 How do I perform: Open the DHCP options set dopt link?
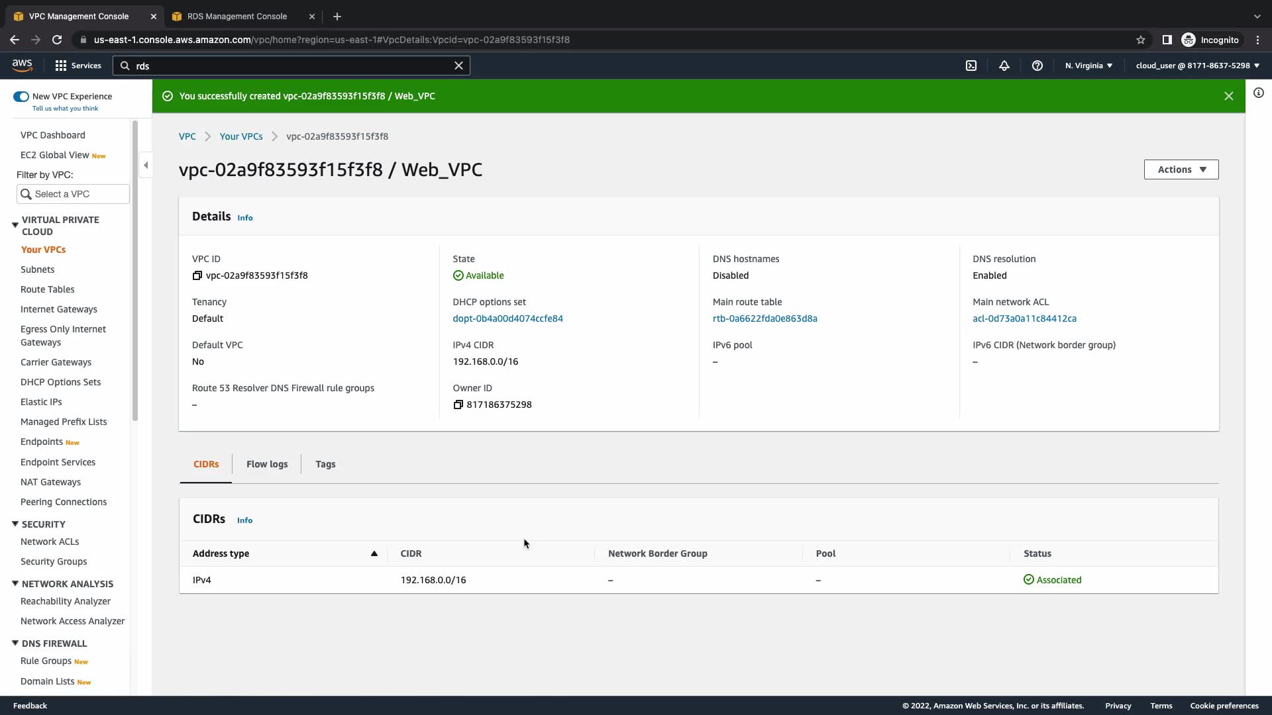coord(507,318)
